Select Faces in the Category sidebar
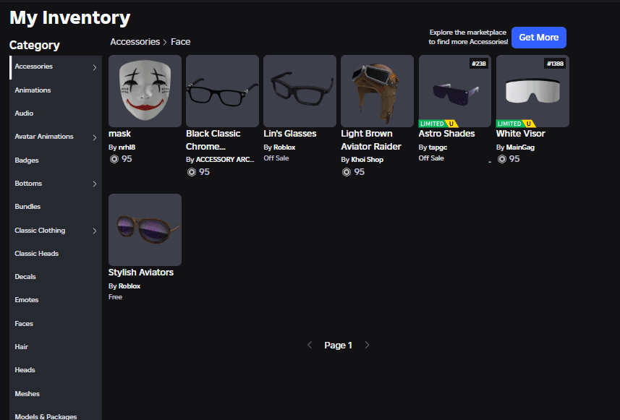The height and width of the screenshot is (420, 620). pyautogui.click(x=23, y=323)
